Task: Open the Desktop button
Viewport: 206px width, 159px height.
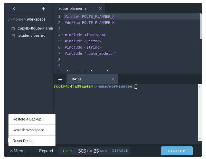Action: [177, 151]
